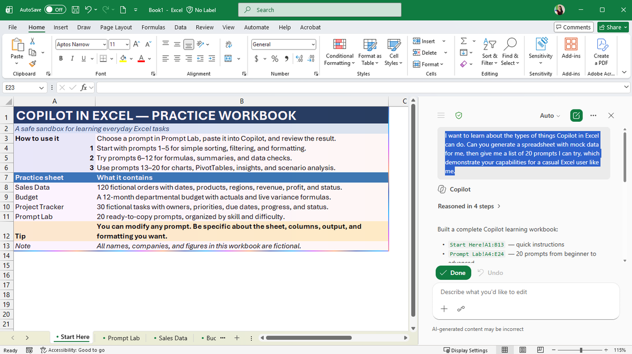Apply Bold formatting

coord(61,58)
